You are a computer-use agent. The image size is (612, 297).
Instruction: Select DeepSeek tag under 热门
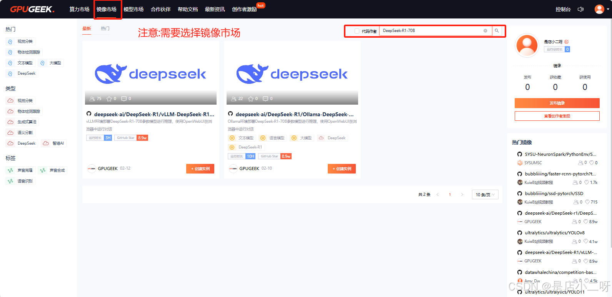click(22, 73)
